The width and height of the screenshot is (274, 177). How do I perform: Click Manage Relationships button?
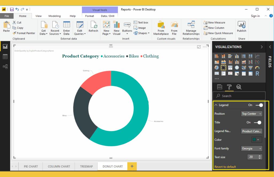tap(191, 28)
